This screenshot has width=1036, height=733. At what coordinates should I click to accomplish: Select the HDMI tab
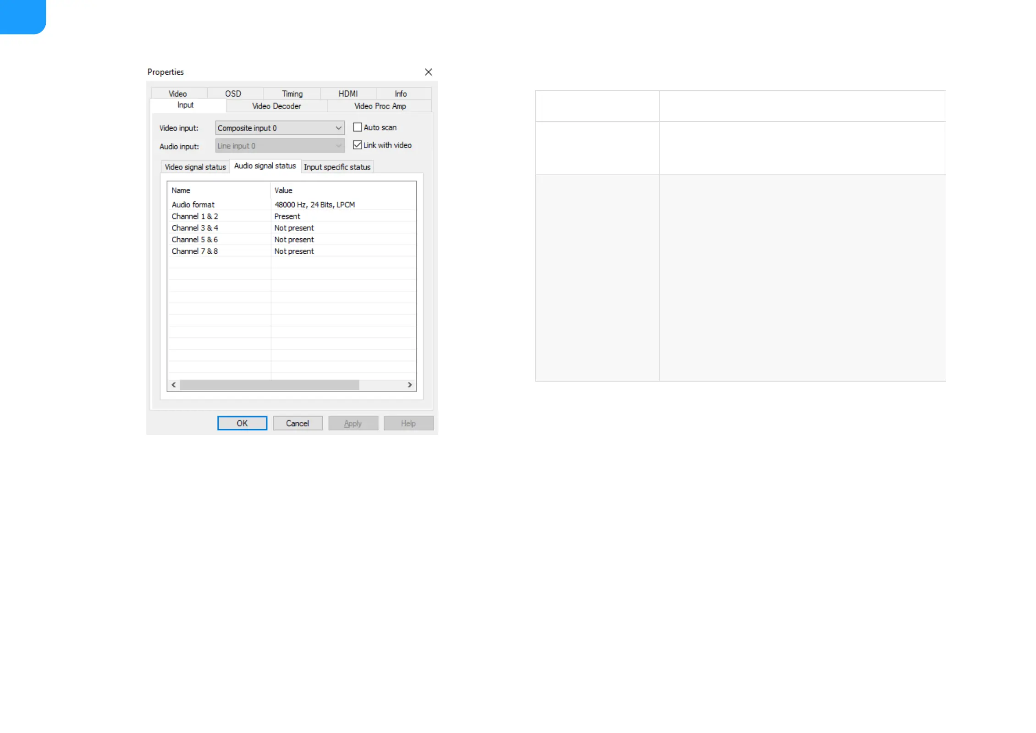(348, 93)
